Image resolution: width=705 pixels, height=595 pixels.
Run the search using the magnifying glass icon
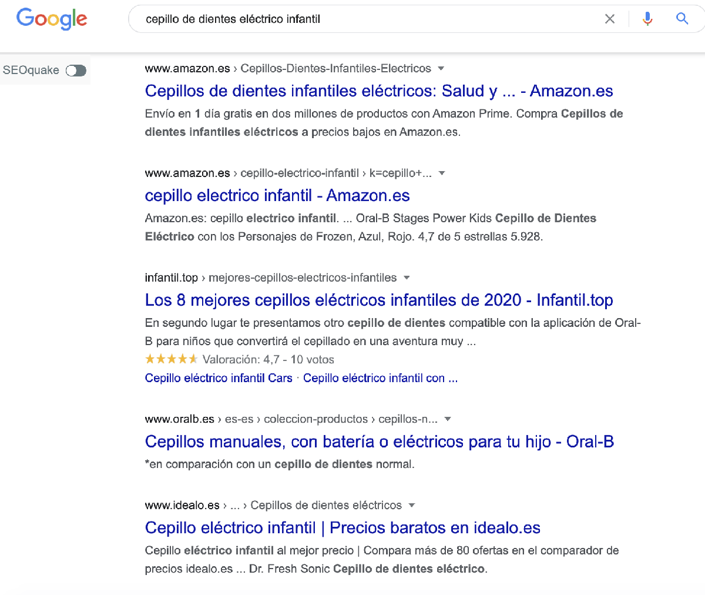coord(682,19)
